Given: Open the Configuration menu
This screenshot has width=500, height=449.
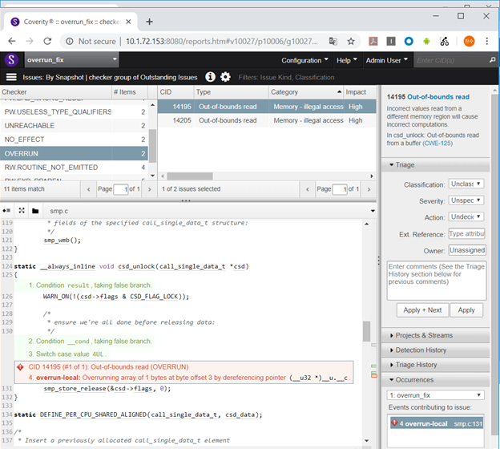Looking at the screenshot, I should click(304, 60).
